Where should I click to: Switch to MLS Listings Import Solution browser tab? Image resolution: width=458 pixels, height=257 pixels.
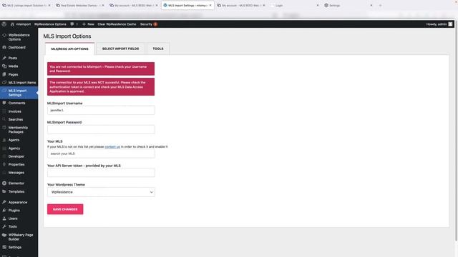click(x=26, y=5)
